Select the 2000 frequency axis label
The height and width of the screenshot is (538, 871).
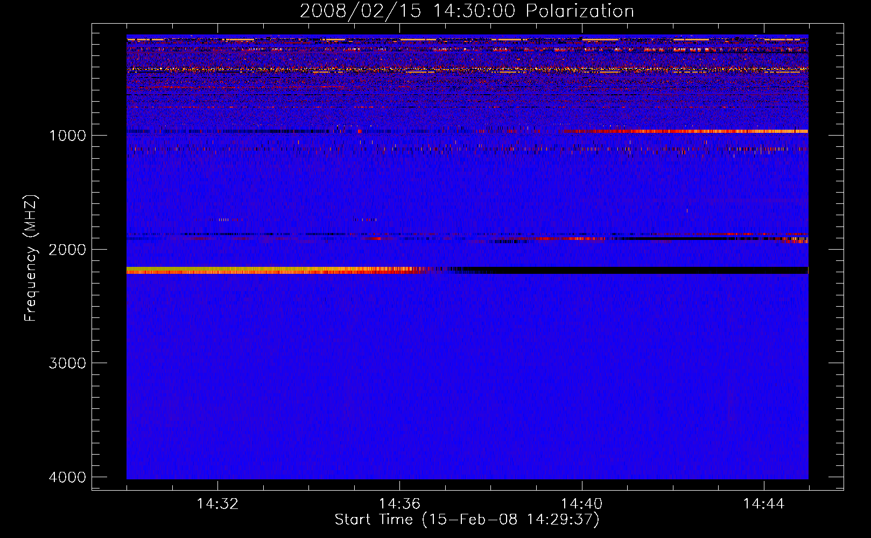click(67, 250)
